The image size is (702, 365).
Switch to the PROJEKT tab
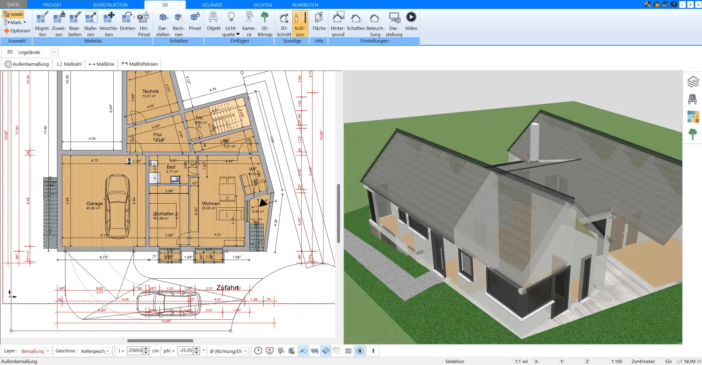coord(52,5)
